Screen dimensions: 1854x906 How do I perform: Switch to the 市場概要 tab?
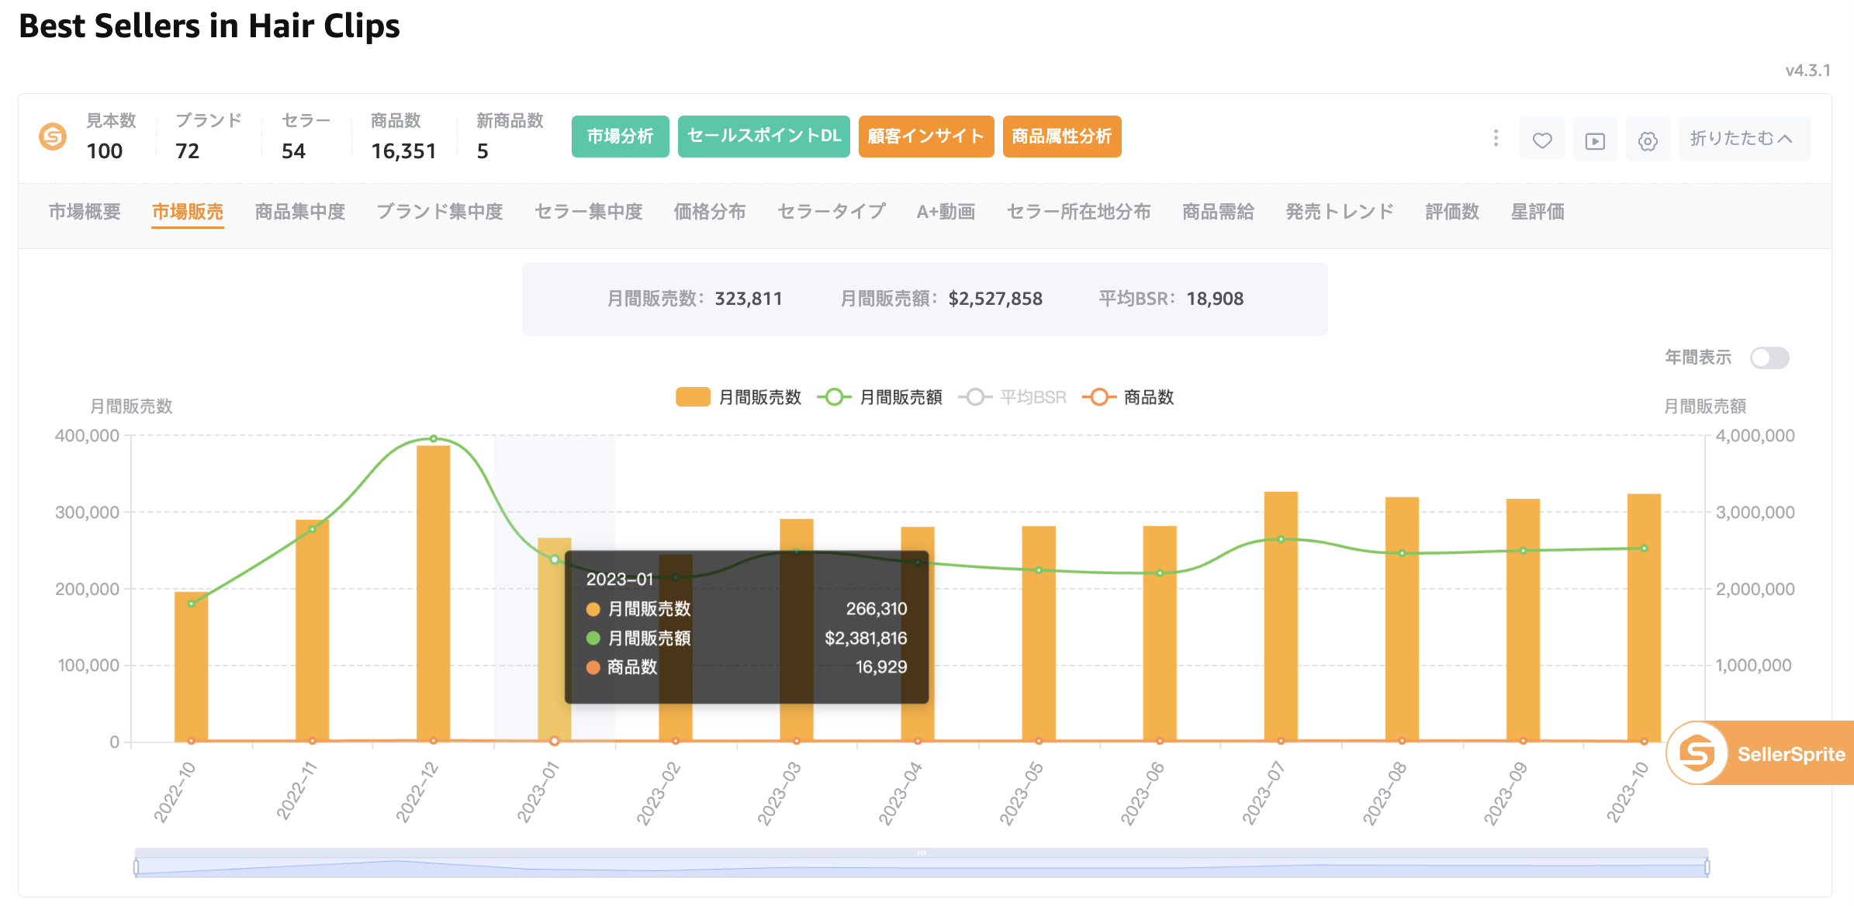[x=85, y=211]
